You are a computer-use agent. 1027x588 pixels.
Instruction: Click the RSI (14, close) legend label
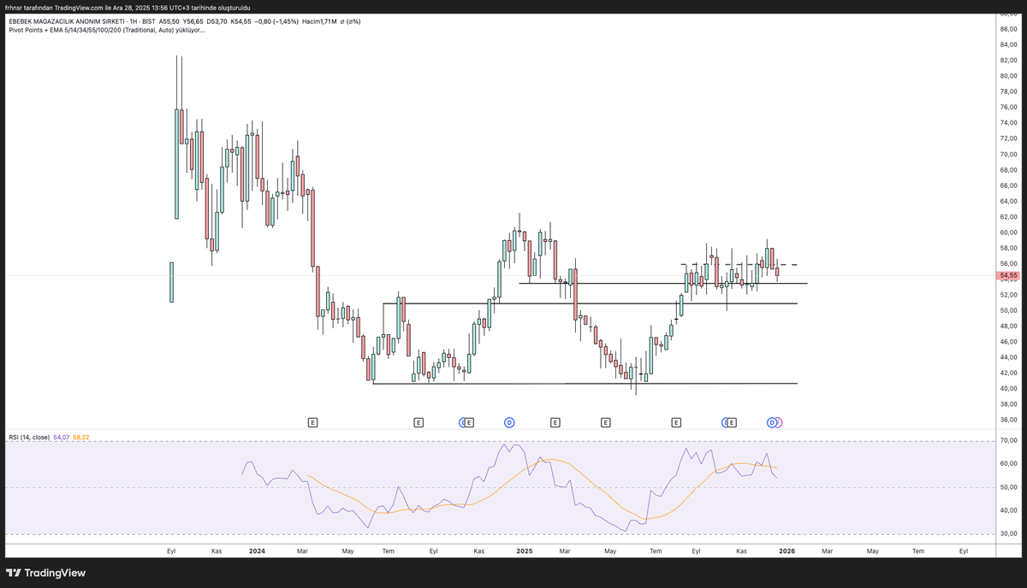pyautogui.click(x=29, y=437)
